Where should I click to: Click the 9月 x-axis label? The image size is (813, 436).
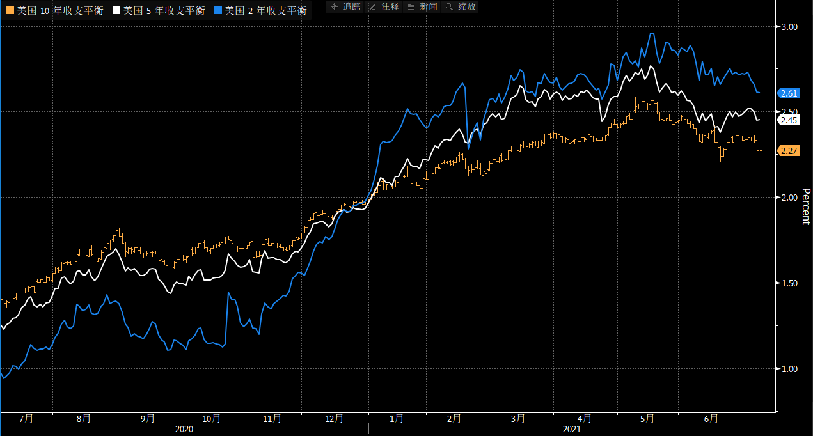pos(148,419)
